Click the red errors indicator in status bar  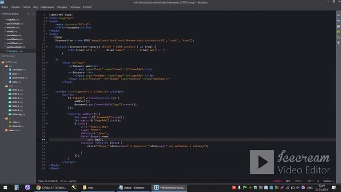pos(278,181)
